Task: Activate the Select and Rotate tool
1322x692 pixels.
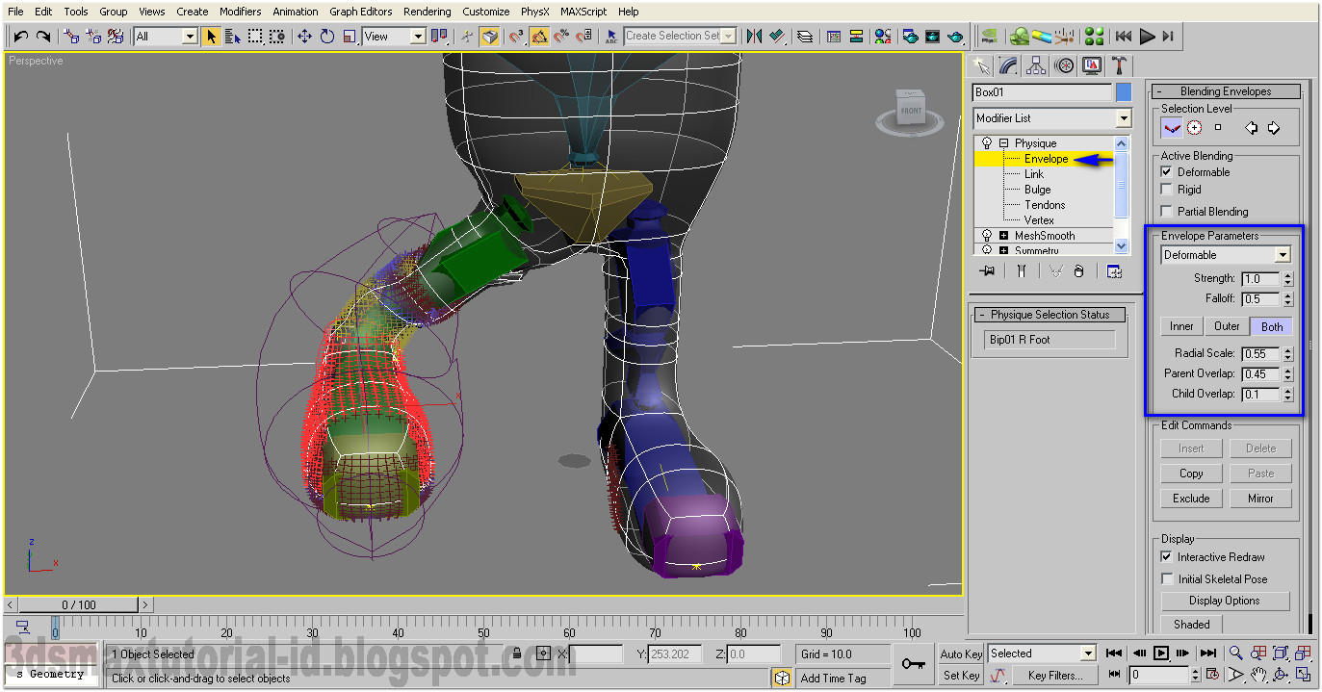Action: (x=328, y=36)
